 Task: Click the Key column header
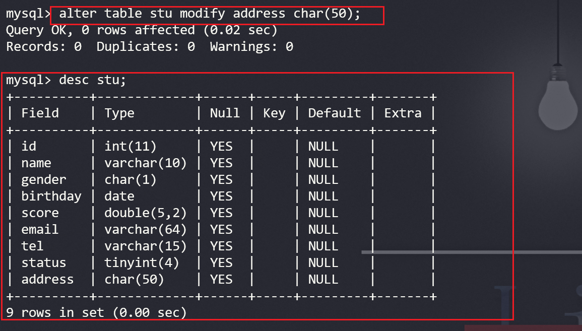pyautogui.click(x=274, y=113)
